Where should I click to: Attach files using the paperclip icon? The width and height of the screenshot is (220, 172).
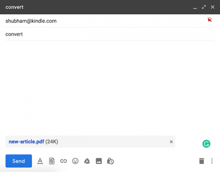click(52, 161)
